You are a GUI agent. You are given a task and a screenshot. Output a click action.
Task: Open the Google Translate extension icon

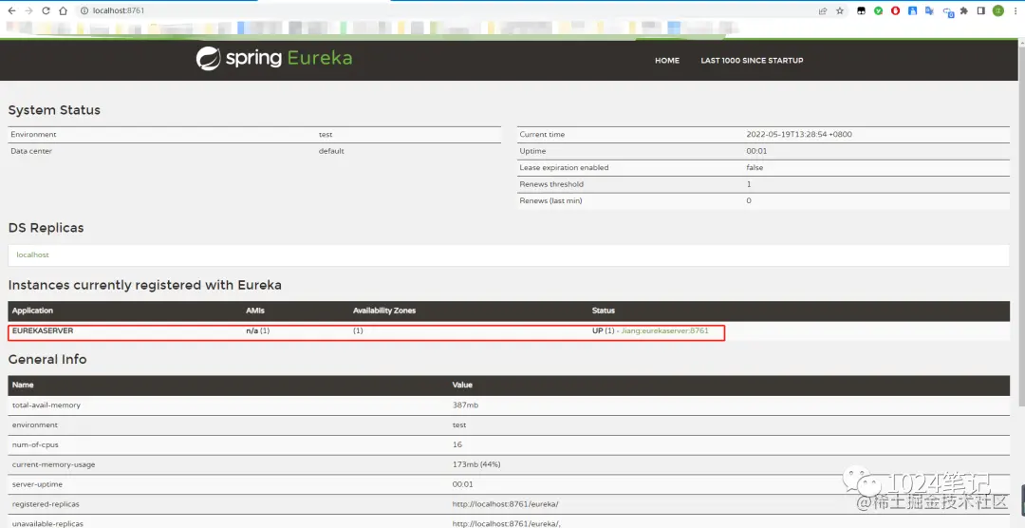pos(929,11)
